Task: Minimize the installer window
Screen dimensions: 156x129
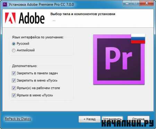Action: (127, 3)
